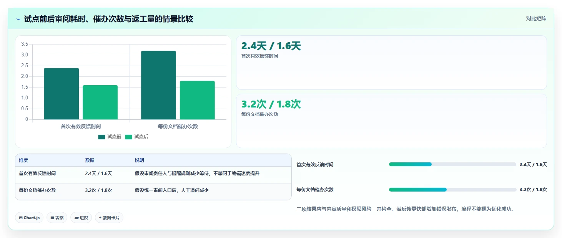Click the progress value 2.4天 / 1.6天
This screenshot has height=238, width=562.
(533, 165)
